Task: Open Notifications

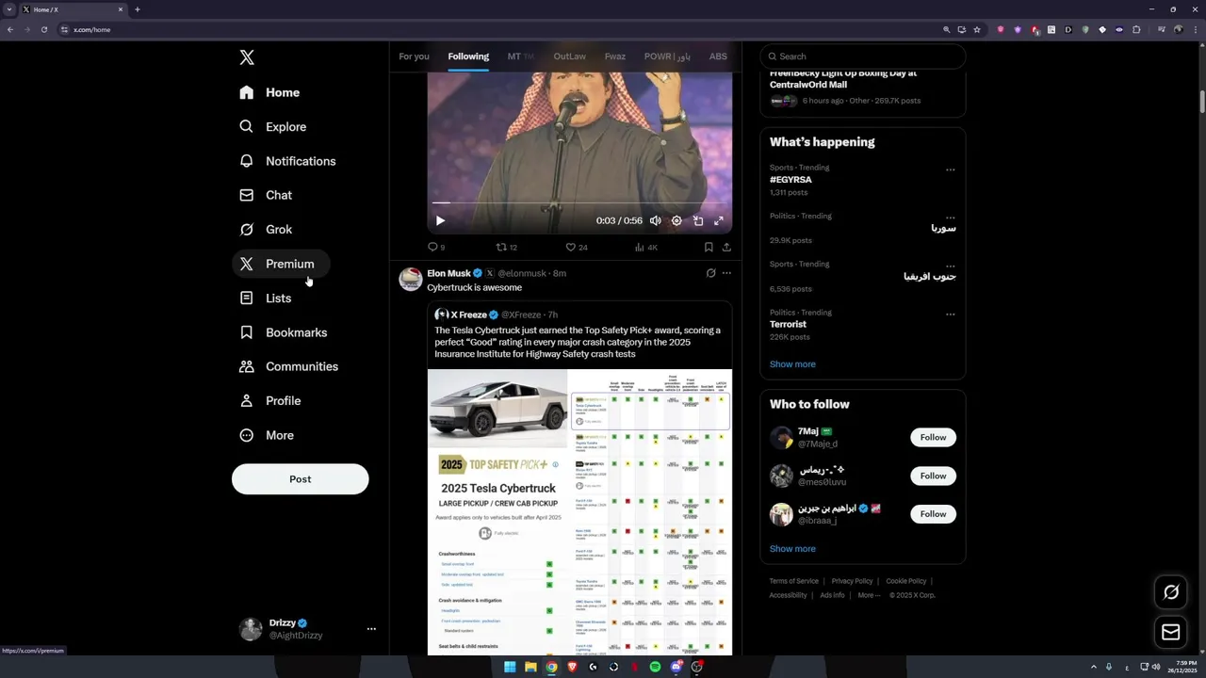Action: (287, 161)
